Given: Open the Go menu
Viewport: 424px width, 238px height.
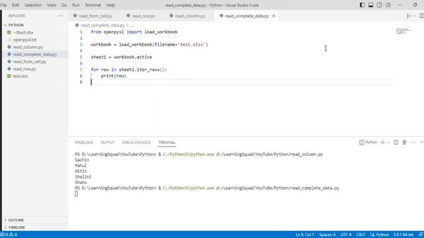Looking at the screenshot, I should [x=64, y=5].
